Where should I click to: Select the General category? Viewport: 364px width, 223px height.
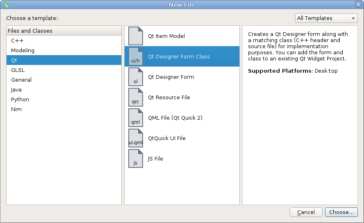pyautogui.click(x=21, y=80)
